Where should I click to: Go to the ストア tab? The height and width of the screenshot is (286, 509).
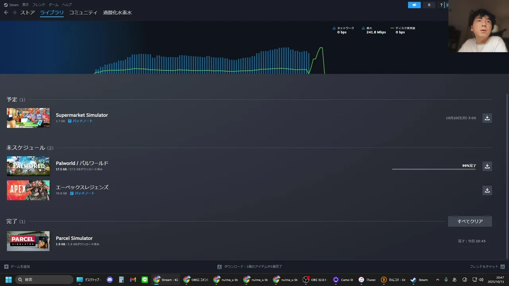(x=28, y=13)
